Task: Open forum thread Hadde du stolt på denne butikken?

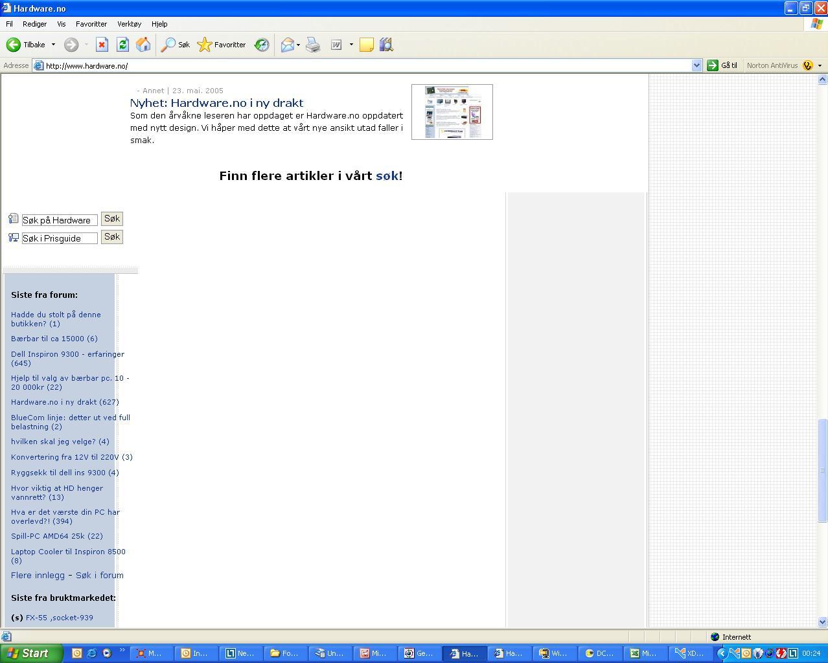Action: pyautogui.click(x=56, y=319)
